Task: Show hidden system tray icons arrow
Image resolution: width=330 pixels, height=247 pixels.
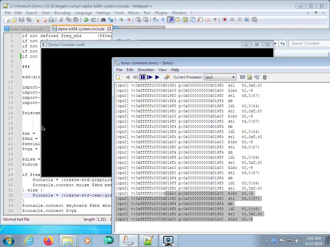Action: (x=266, y=241)
